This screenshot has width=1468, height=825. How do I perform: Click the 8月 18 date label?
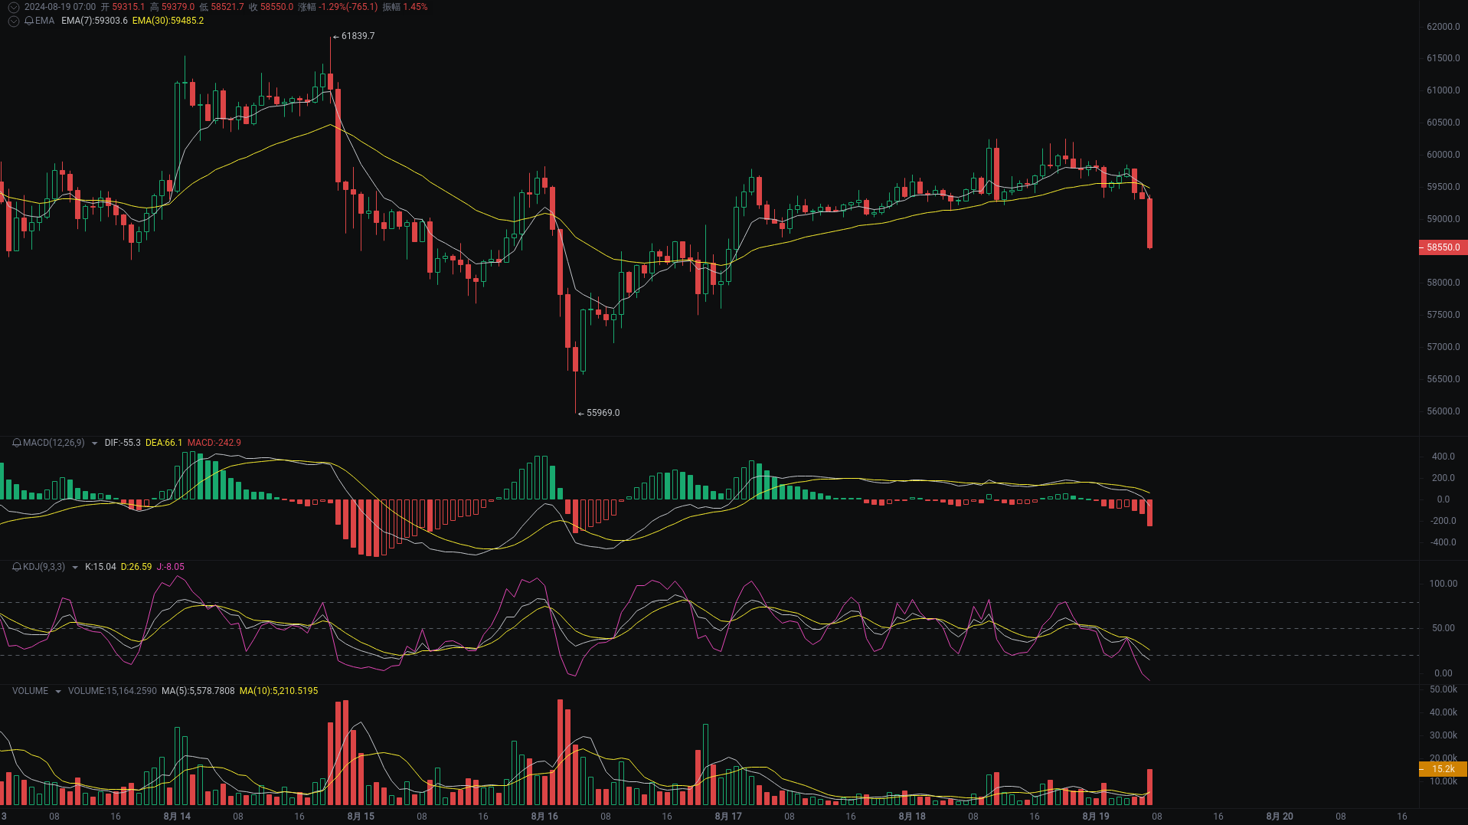[x=912, y=817]
